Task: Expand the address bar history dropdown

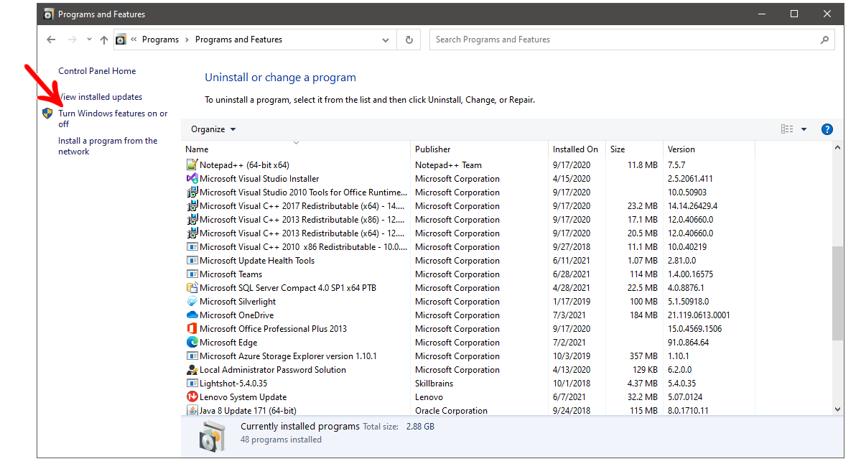Action: [386, 40]
